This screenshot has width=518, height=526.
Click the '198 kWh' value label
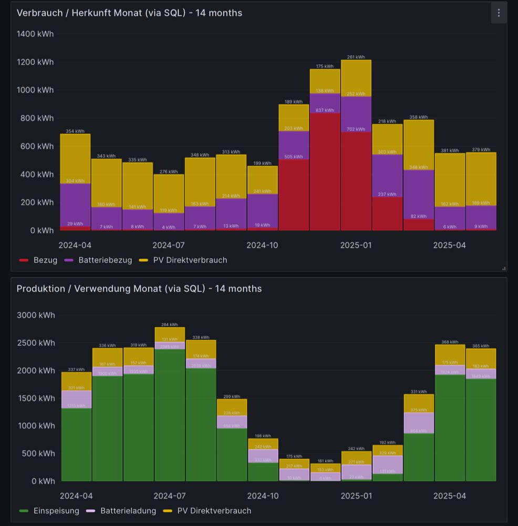(x=263, y=436)
